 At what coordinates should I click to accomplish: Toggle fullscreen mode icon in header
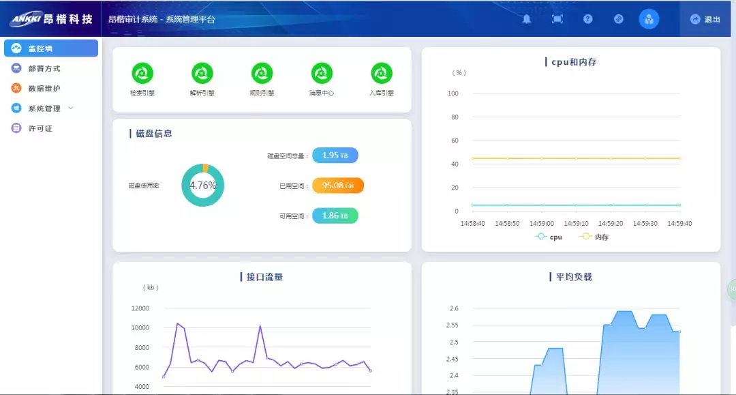(557, 19)
